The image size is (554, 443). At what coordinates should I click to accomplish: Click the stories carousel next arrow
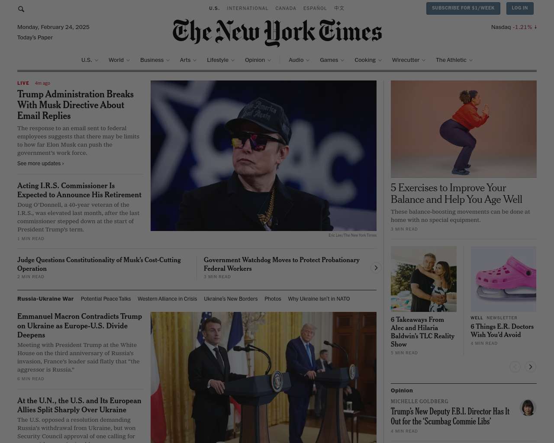(376, 268)
